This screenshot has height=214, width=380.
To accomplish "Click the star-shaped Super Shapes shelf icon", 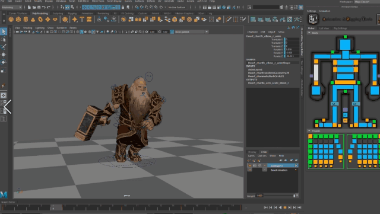I will (75, 20).
